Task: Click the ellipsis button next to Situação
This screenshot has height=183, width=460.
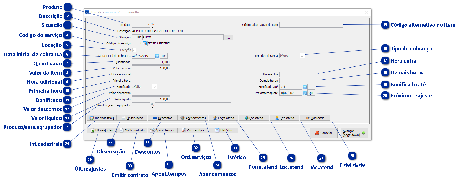Action: tap(229, 37)
